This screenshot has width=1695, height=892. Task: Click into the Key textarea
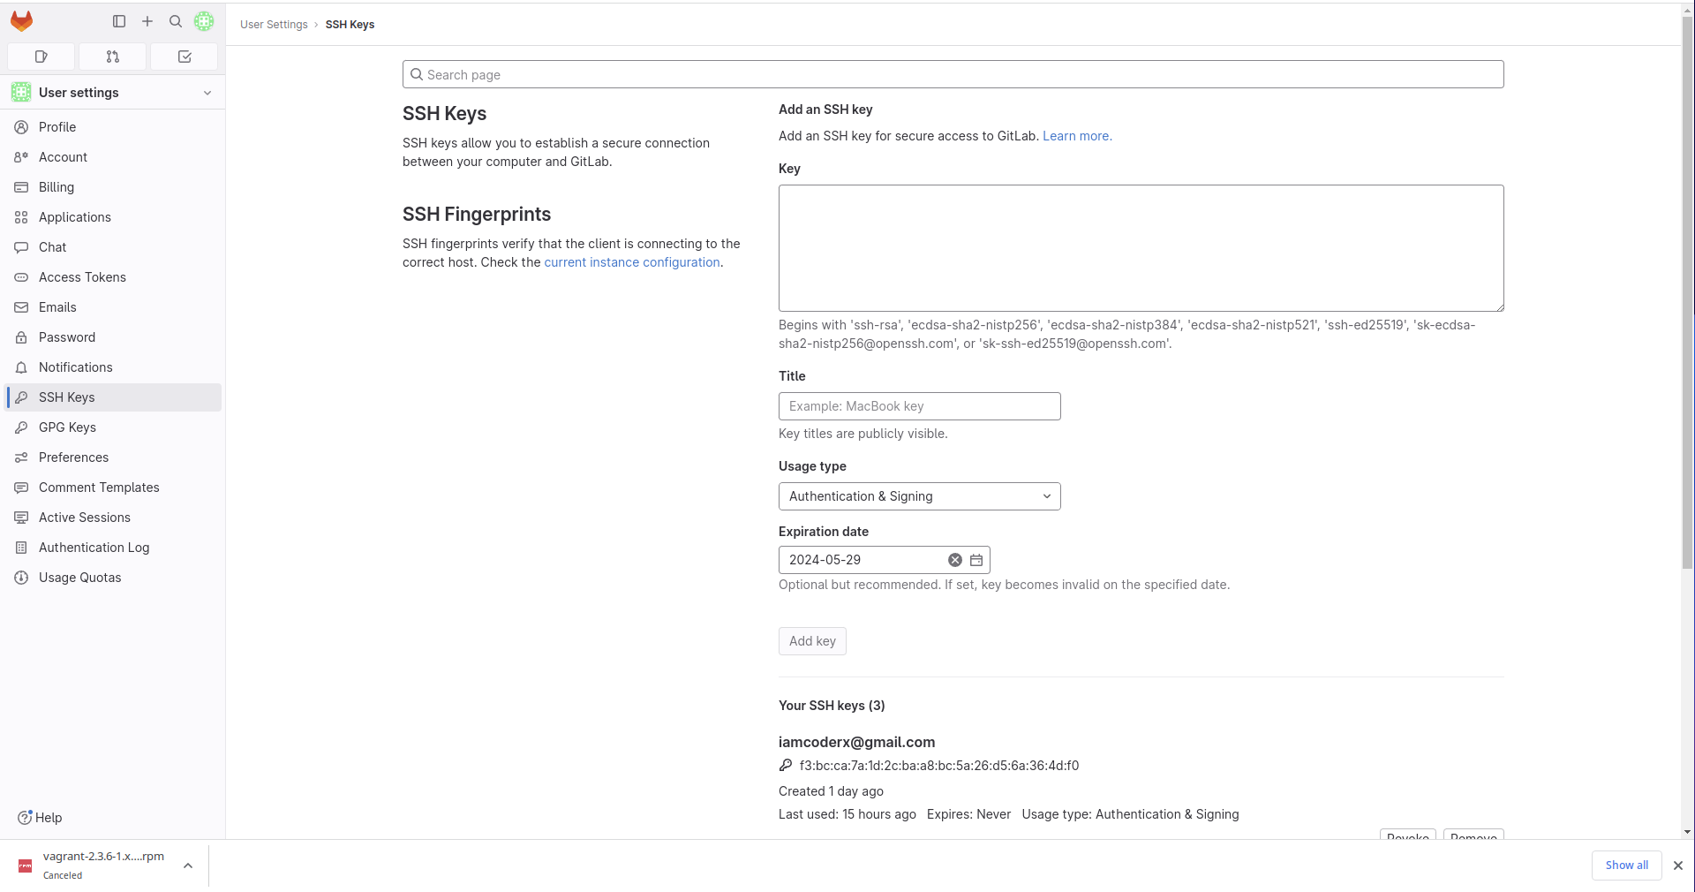[1141, 248]
